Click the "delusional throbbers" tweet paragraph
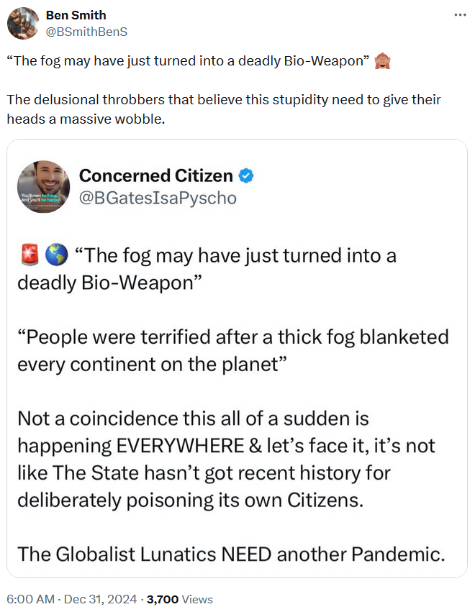Screen dimensions: 475x612 coord(224,109)
